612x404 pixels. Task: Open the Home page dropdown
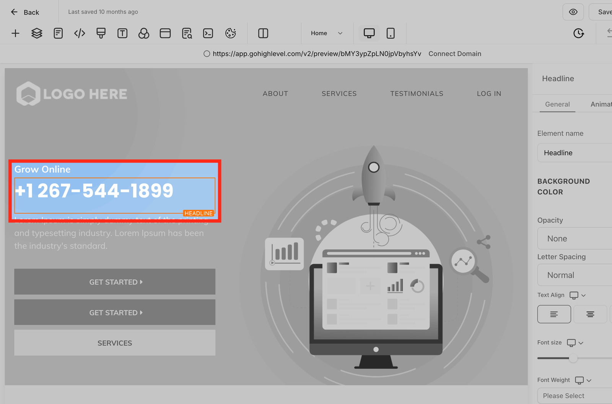(x=326, y=34)
